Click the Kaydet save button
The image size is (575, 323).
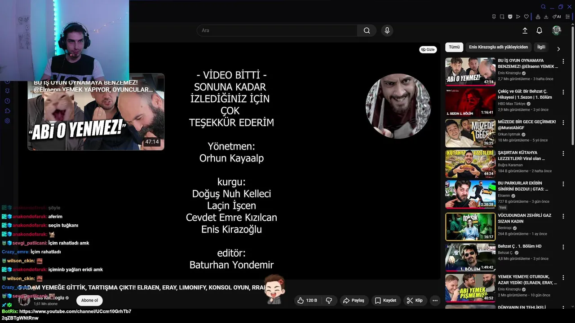385,301
